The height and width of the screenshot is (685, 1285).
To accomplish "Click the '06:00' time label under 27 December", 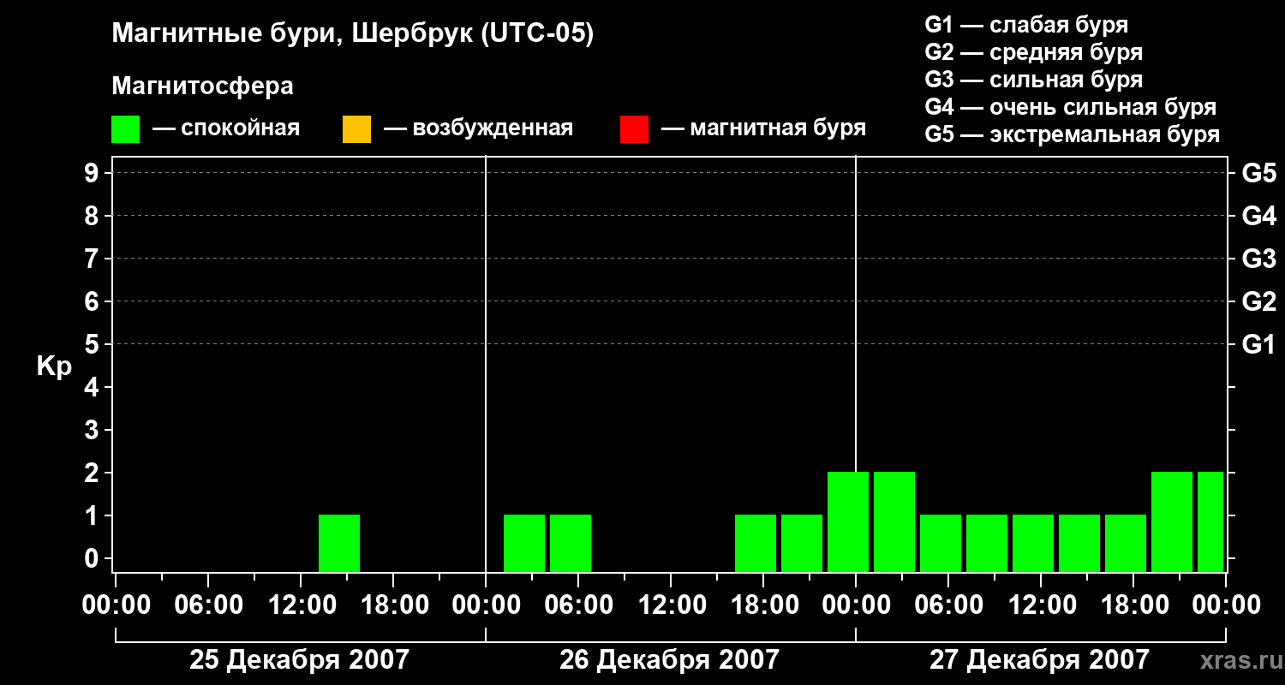I will [x=949, y=605].
